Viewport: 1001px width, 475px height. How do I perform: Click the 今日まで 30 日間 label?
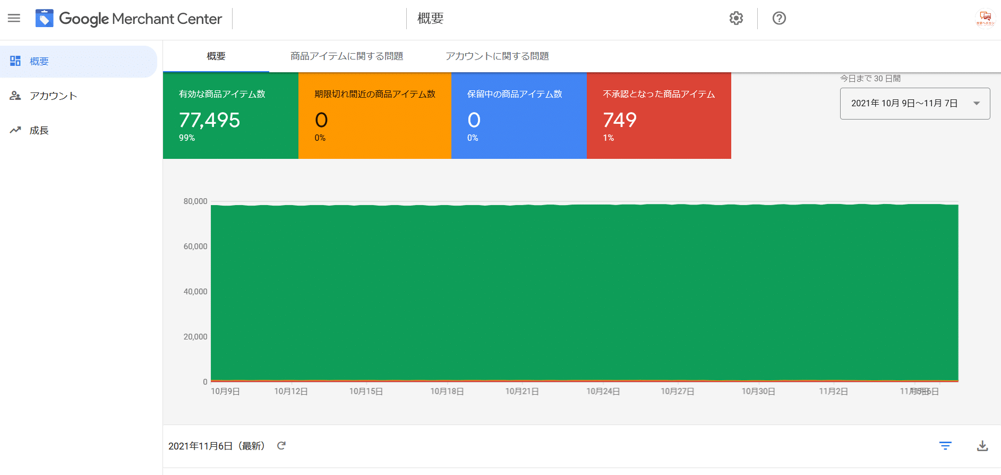(870, 79)
